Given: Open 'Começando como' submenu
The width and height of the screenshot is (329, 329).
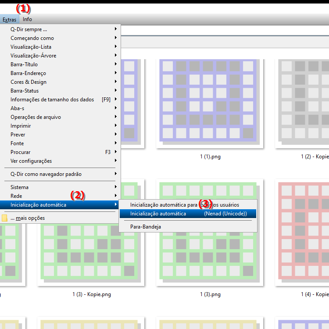Looking at the screenshot, I should [60, 38].
